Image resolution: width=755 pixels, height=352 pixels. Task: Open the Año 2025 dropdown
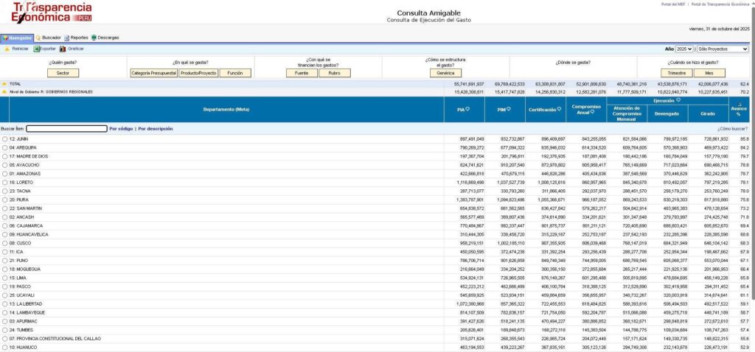click(684, 49)
